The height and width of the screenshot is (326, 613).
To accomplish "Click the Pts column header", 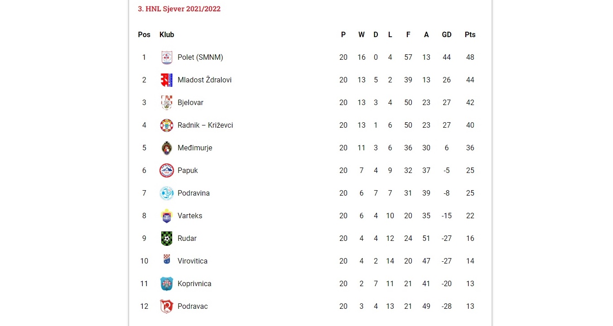I will click(470, 35).
